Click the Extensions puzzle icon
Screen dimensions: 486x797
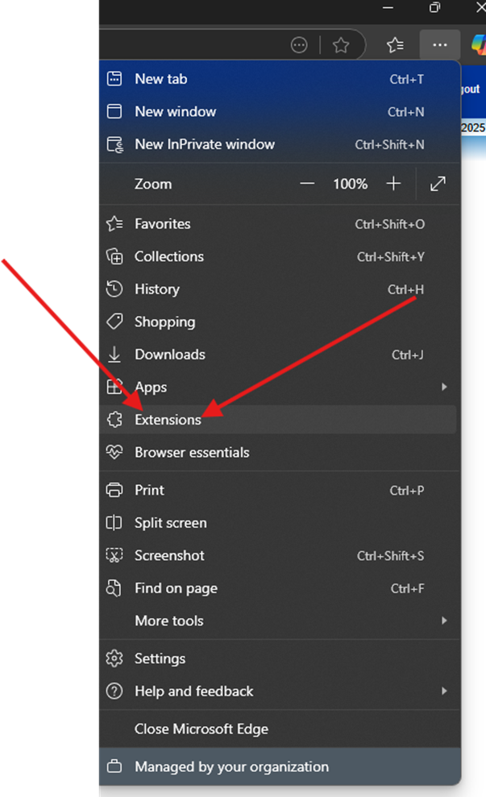click(114, 419)
